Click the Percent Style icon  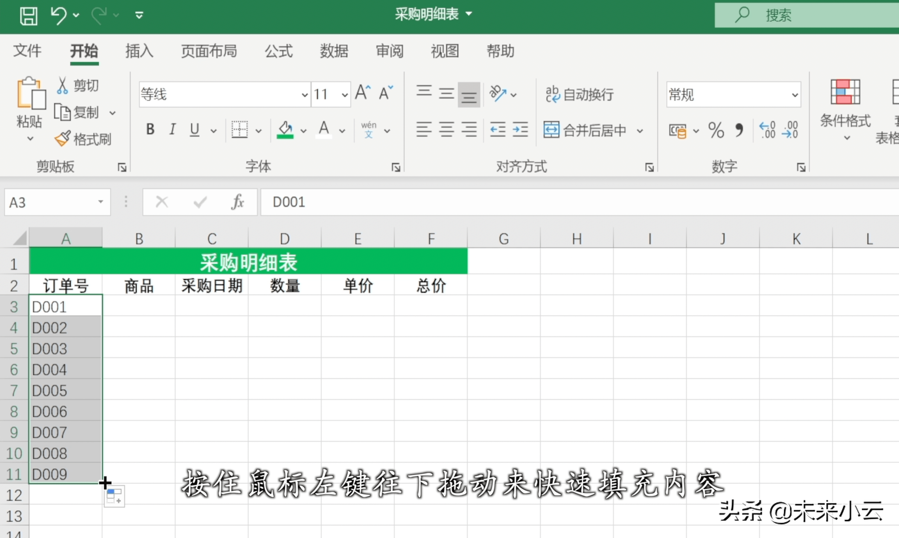pyautogui.click(x=716, y=130)
